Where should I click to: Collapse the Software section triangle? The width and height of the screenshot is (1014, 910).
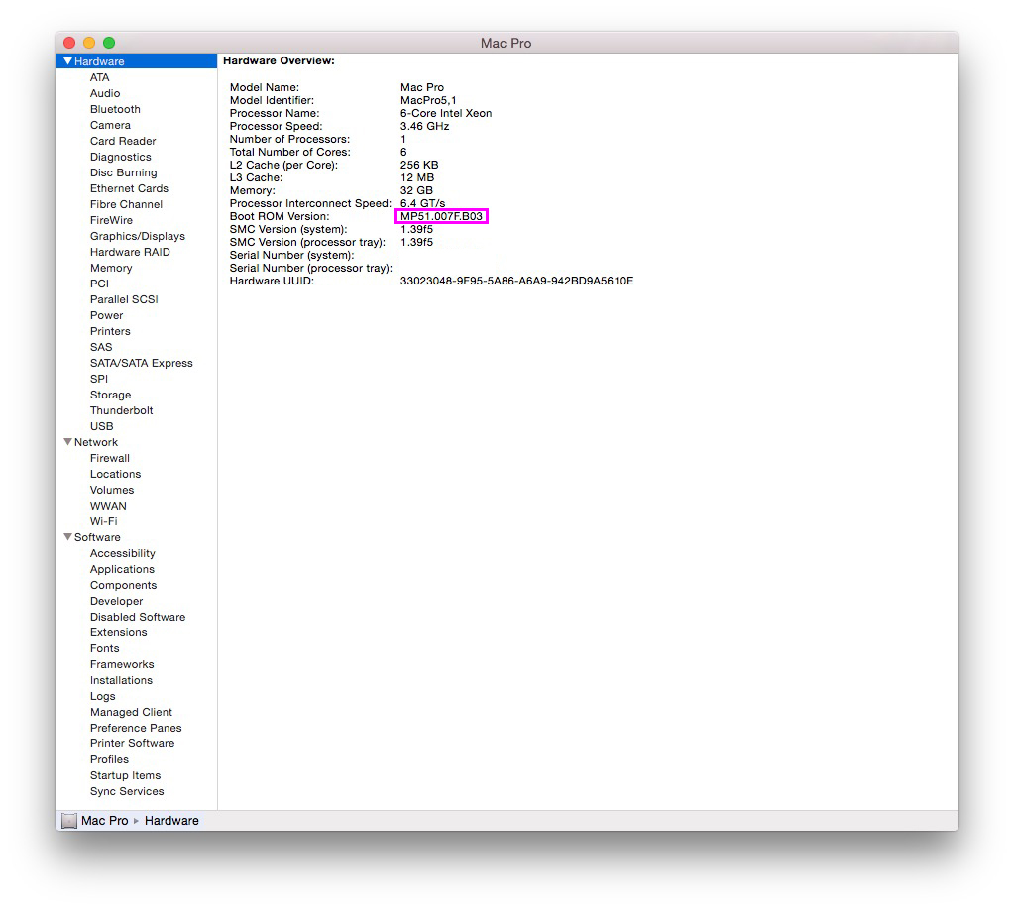click(x=67, y=537)
